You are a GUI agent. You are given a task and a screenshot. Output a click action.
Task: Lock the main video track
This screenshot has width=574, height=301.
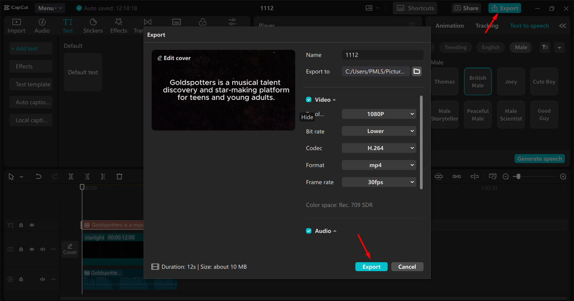[21, 249]
